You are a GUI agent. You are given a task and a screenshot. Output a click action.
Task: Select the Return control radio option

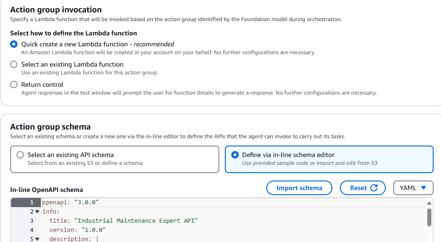click(x=14, y=85)
